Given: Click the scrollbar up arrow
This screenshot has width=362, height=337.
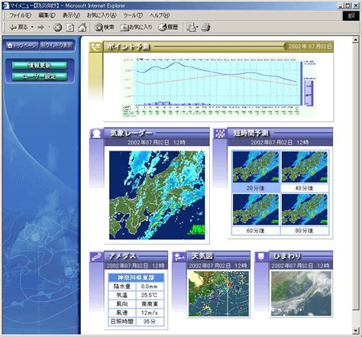Looking at the screenshot, I should pyautogui.click(x=355, y=40).
